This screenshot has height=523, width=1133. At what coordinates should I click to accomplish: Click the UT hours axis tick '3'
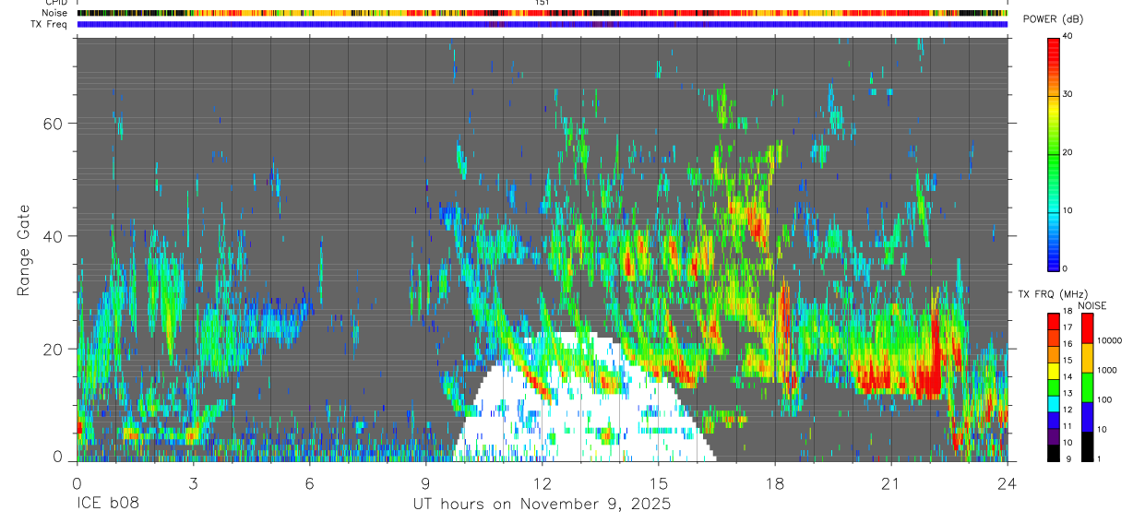tap(193, 482)
